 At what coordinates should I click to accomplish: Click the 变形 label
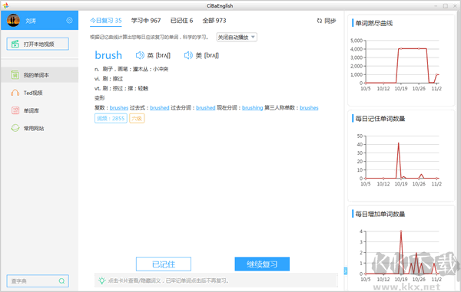click(x=99, y=98)
